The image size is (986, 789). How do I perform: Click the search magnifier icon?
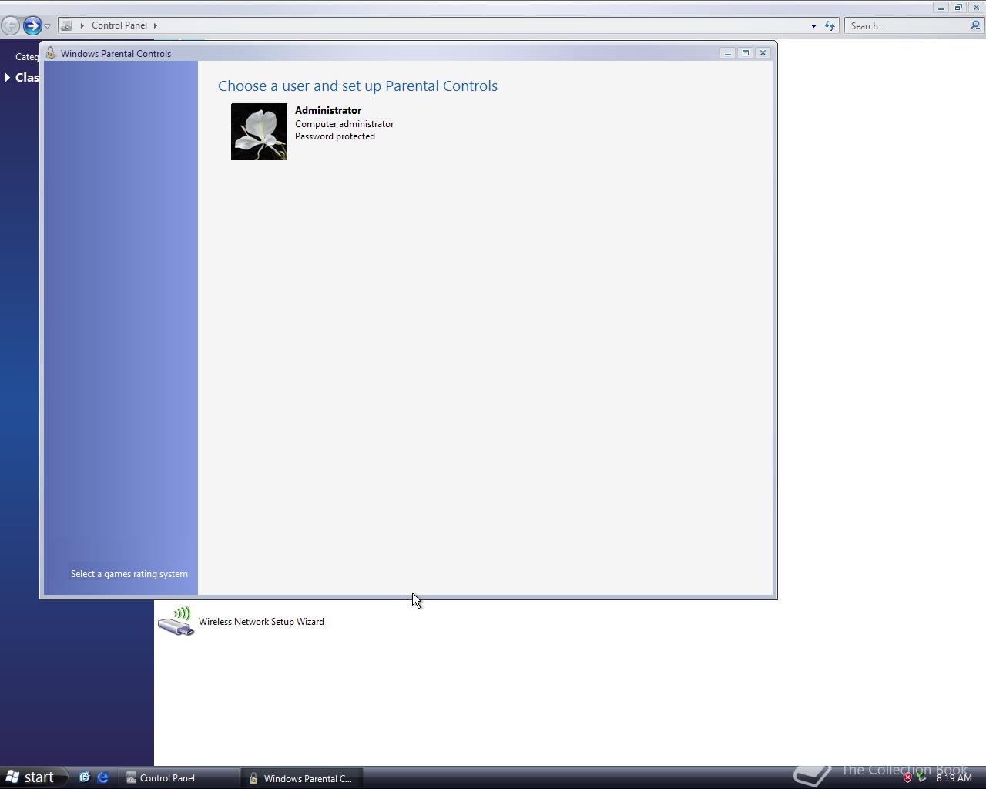coord(975,25)
